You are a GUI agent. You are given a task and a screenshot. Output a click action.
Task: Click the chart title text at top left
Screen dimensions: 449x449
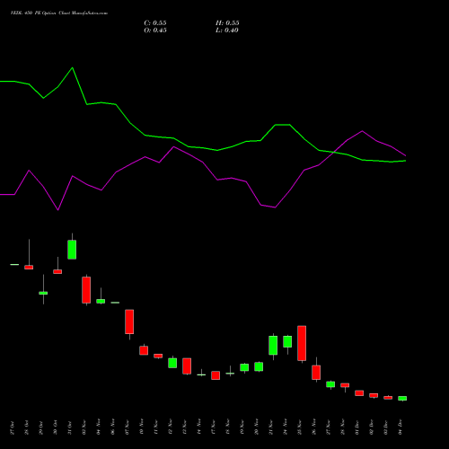(x=59, y=13)
